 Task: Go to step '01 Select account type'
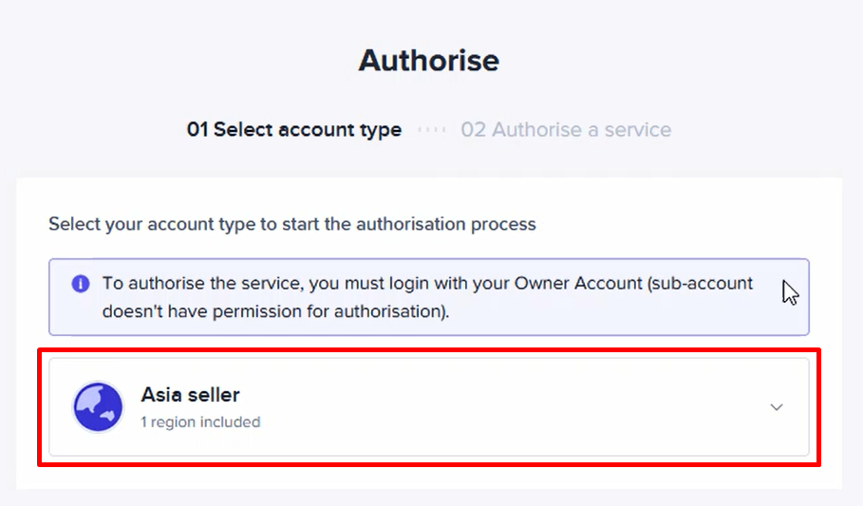coord(294,130)
